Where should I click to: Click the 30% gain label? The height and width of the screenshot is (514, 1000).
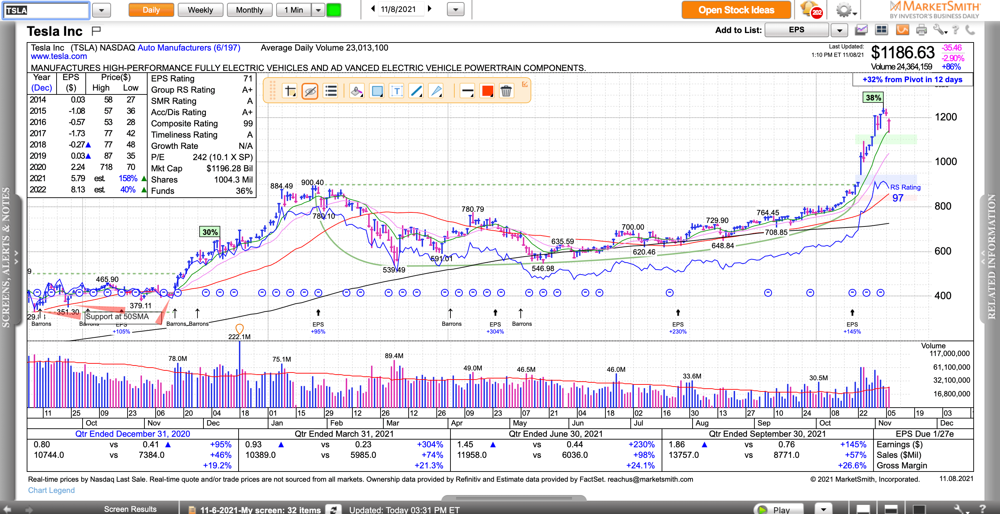pos(210,232)
